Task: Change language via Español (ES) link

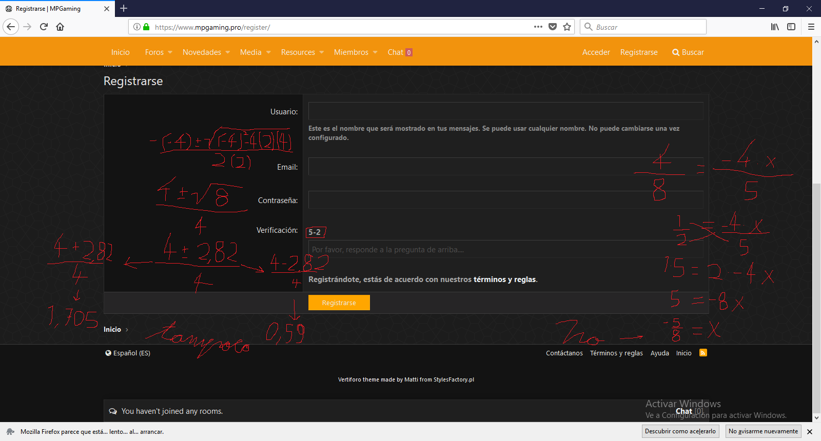Action: click(128, 353)
